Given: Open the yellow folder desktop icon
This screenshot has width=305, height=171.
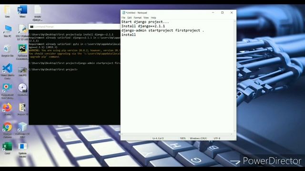Looking at the screenshot, I should (7, 9).
